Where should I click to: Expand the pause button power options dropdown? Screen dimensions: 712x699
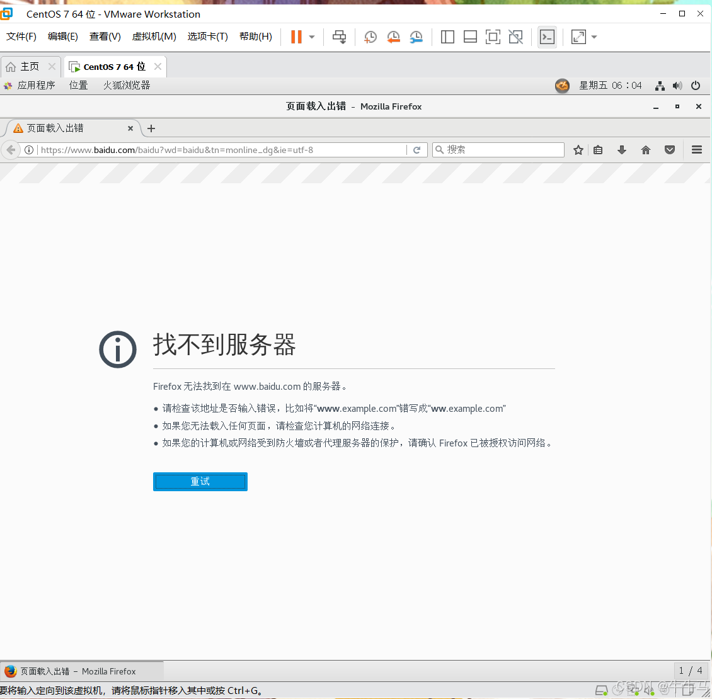[312, 37]
